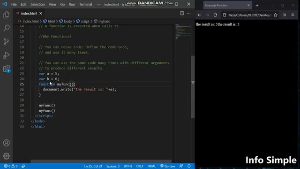Open the File menu
This screenshot has height=169, width=300.
click(x=14, y=4)
